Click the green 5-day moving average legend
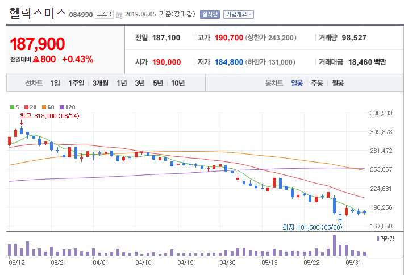 tap(14, 107)
